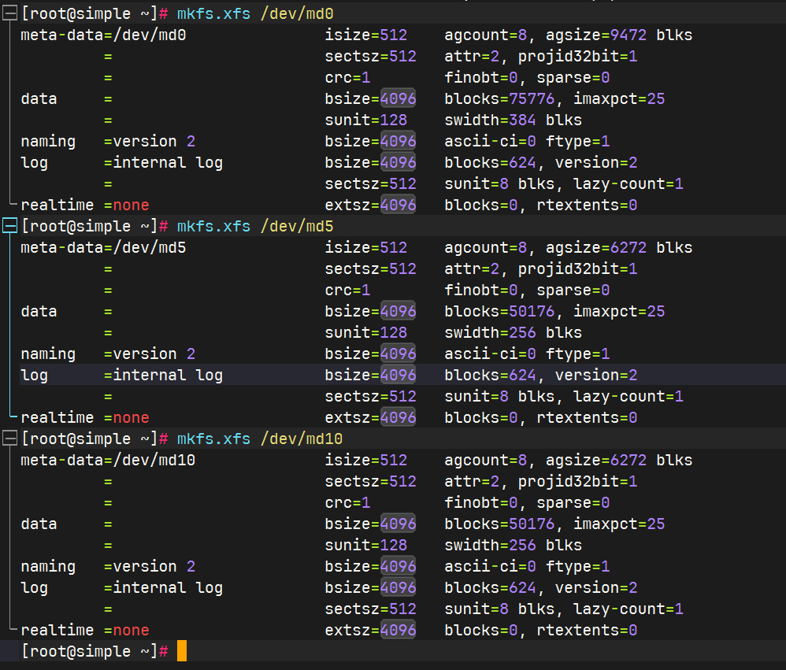
Task: Click the red 'none' under the md0 output
Action: 131,205
